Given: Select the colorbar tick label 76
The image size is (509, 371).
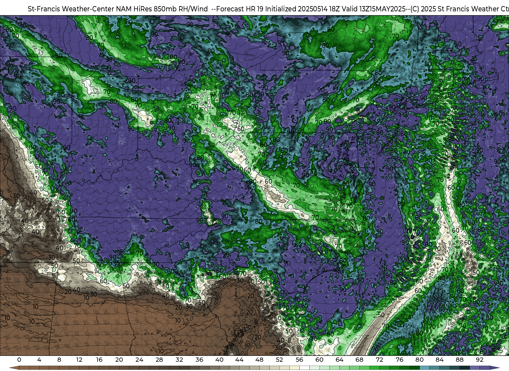Looking at the screenshot, I should (x=400, y=360).
